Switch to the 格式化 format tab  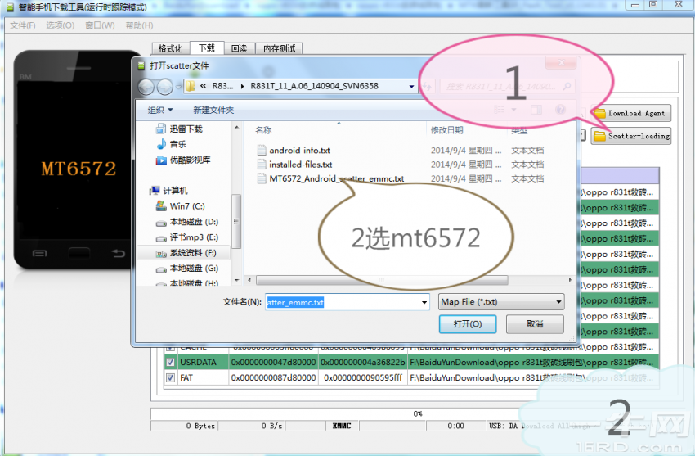click(171, 49)
